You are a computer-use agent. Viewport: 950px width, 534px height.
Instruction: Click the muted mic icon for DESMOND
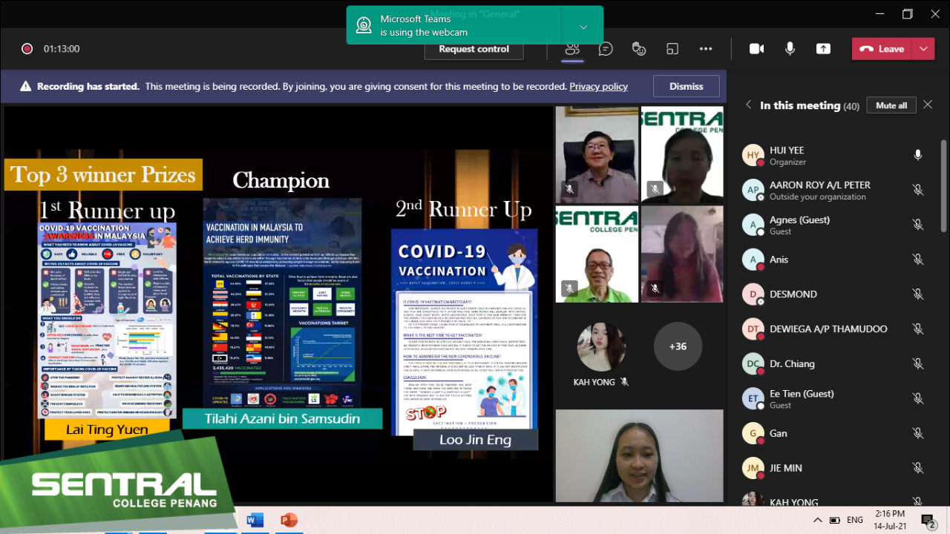click(918, 294)
